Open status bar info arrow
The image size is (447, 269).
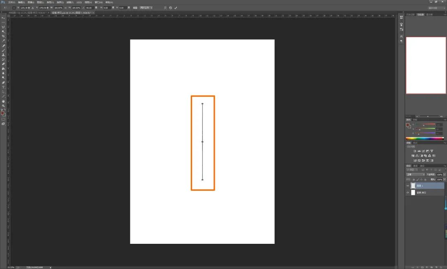pos(51,267)
